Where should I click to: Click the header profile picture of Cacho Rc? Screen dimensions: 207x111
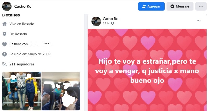click(x=7, y=6)
